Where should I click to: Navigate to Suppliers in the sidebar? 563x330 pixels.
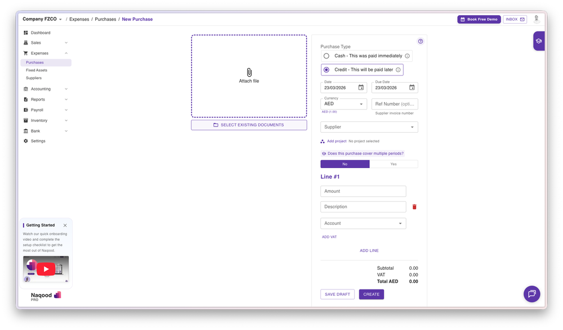pos(35,78)
